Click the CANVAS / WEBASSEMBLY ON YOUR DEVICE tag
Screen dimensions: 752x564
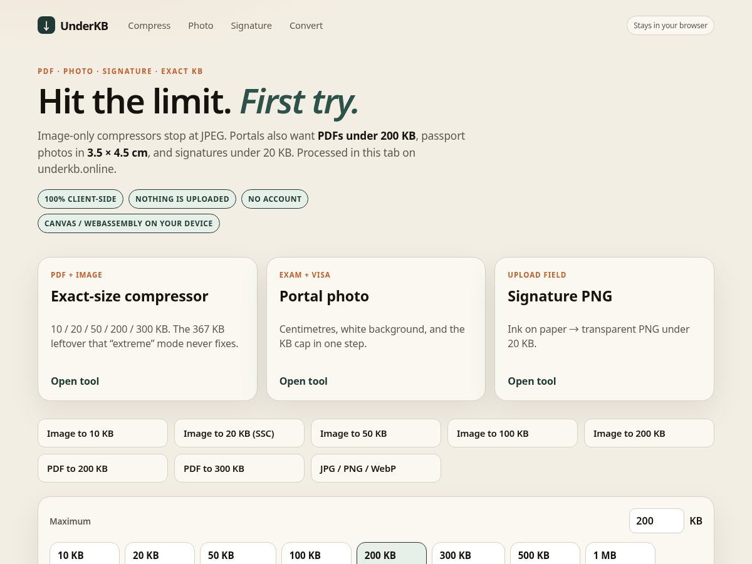coord(128,223)
